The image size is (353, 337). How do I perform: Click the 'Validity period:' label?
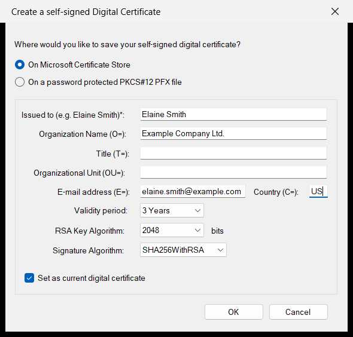(x=101, y=211)
